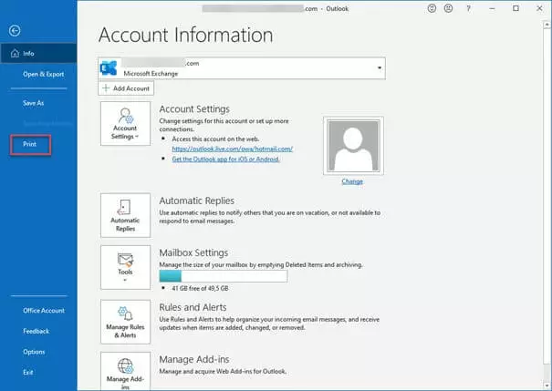Click the back arrow icon
Viewport: 552px width, 391px height.
[x=15, y=31]
